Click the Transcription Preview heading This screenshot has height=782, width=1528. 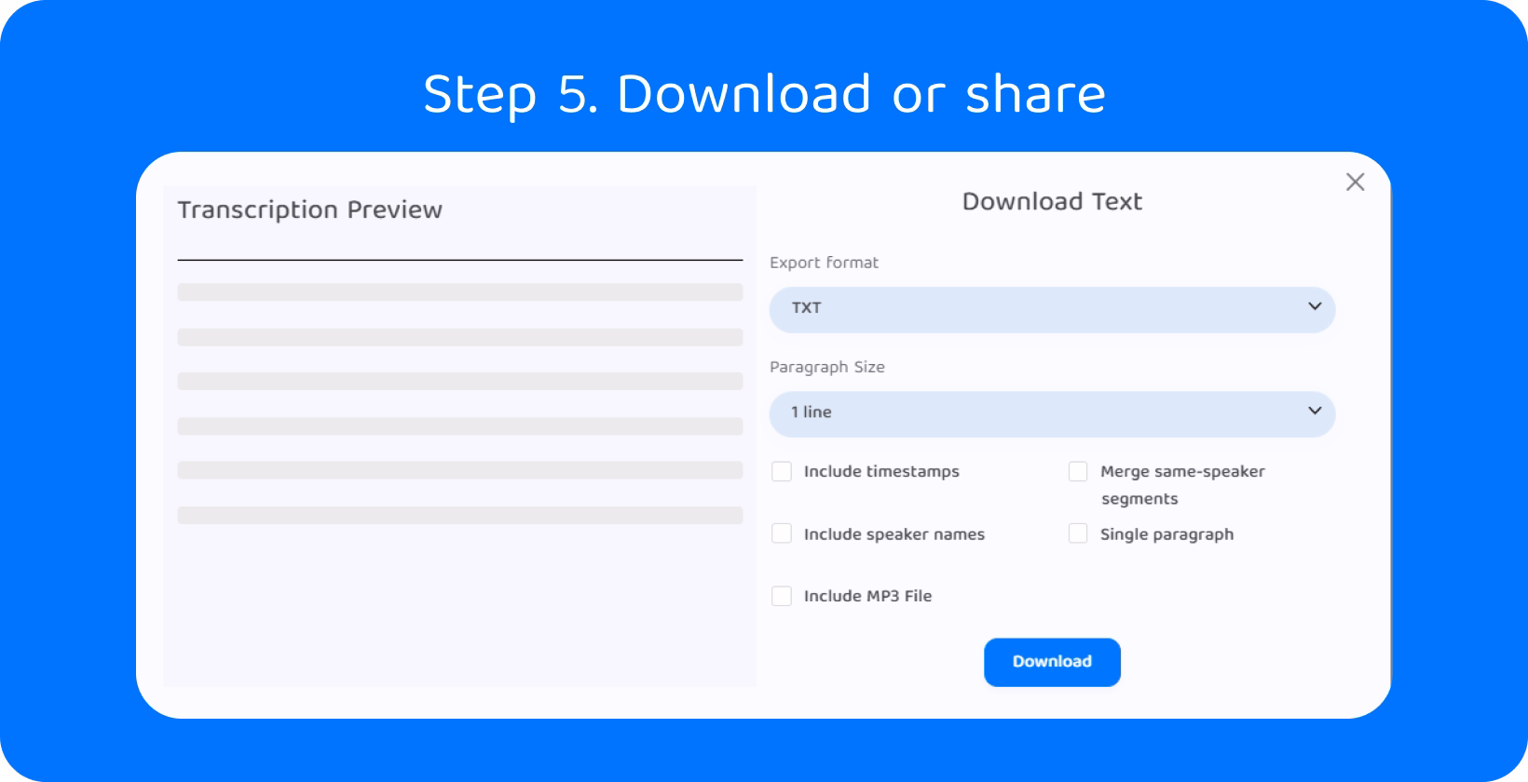click(309, 210)
